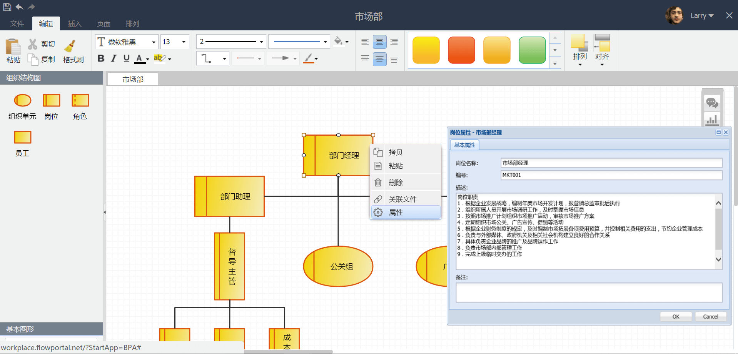The image size is (738, 354).
Task: Pick the green shape style swatch
Action: coord(532,50)
